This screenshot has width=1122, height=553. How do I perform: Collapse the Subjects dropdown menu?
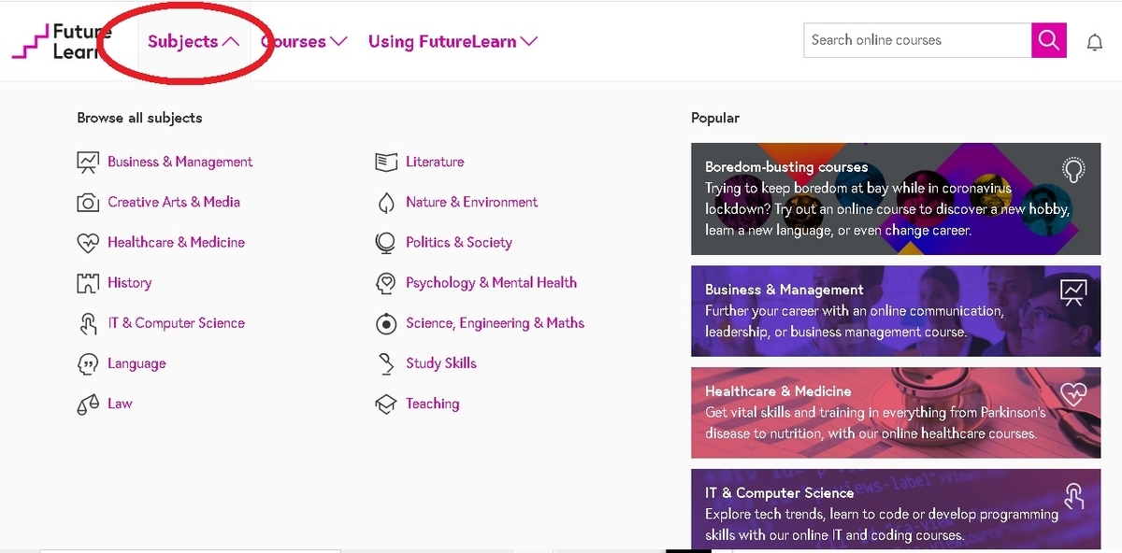coord(194,41)
